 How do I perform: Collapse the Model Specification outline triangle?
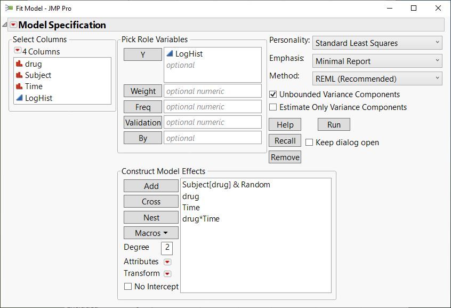pos(5,25)
